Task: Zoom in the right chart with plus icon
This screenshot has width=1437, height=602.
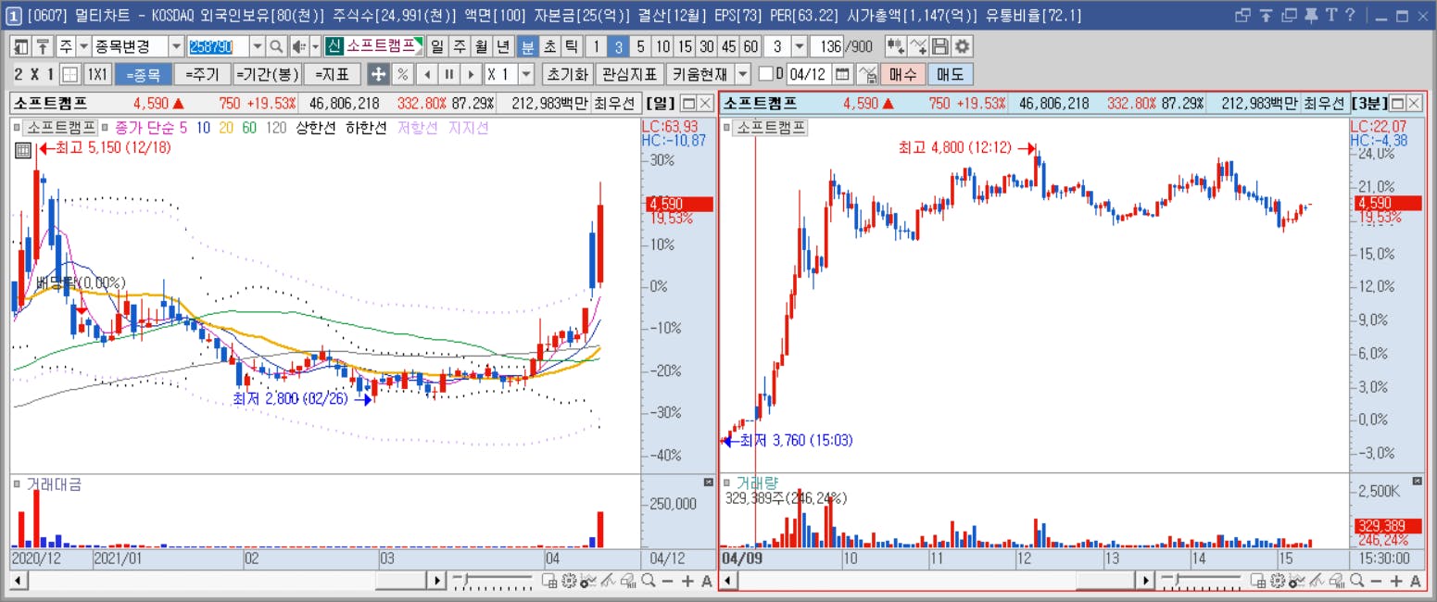Action: (1398, 581)
